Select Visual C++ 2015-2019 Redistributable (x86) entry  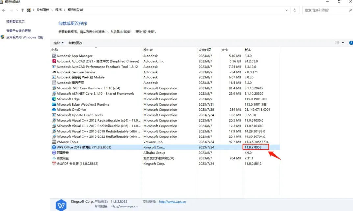pos(165,131)
